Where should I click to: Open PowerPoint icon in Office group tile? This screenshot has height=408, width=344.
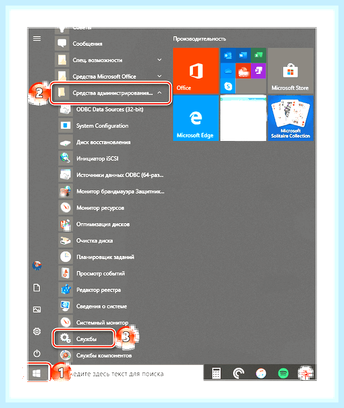[x=243, y=71]
